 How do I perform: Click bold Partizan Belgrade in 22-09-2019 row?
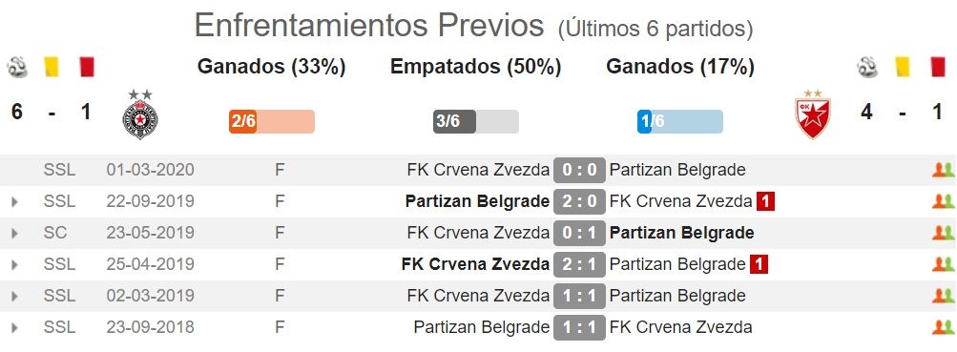tap(477, 202)
